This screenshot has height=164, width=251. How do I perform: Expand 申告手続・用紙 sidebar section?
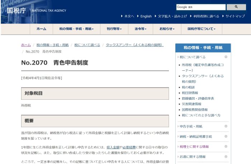pyautogui.click(x=191, y=126)
